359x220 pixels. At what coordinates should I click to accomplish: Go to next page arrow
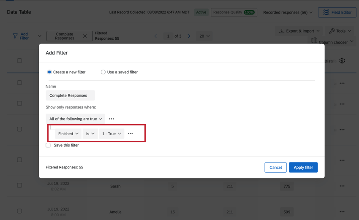189,36
